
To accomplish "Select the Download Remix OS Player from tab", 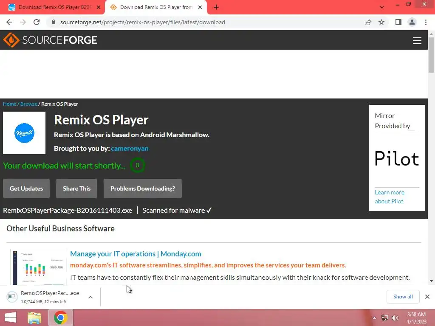I will click(156, 7).
